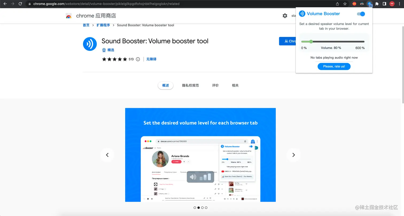Click 'Please, rate us!' button
The image size is (404, 216).
point(334,66)
